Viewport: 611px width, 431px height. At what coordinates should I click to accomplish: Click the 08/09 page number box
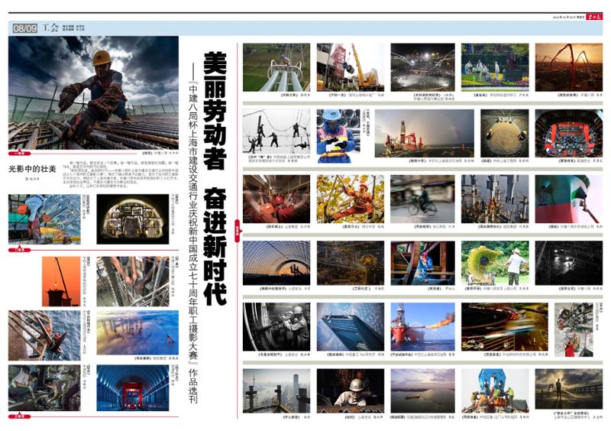24,28
